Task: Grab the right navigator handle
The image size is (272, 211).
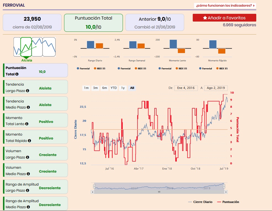Action: (224, 186)
